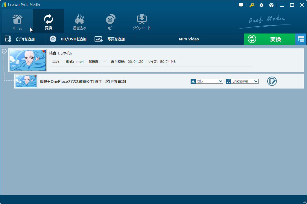Collapse the merged file group circle
This screenshot has height=204, width=307.
4,51
